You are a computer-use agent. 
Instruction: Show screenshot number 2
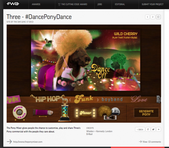(153, 17)
